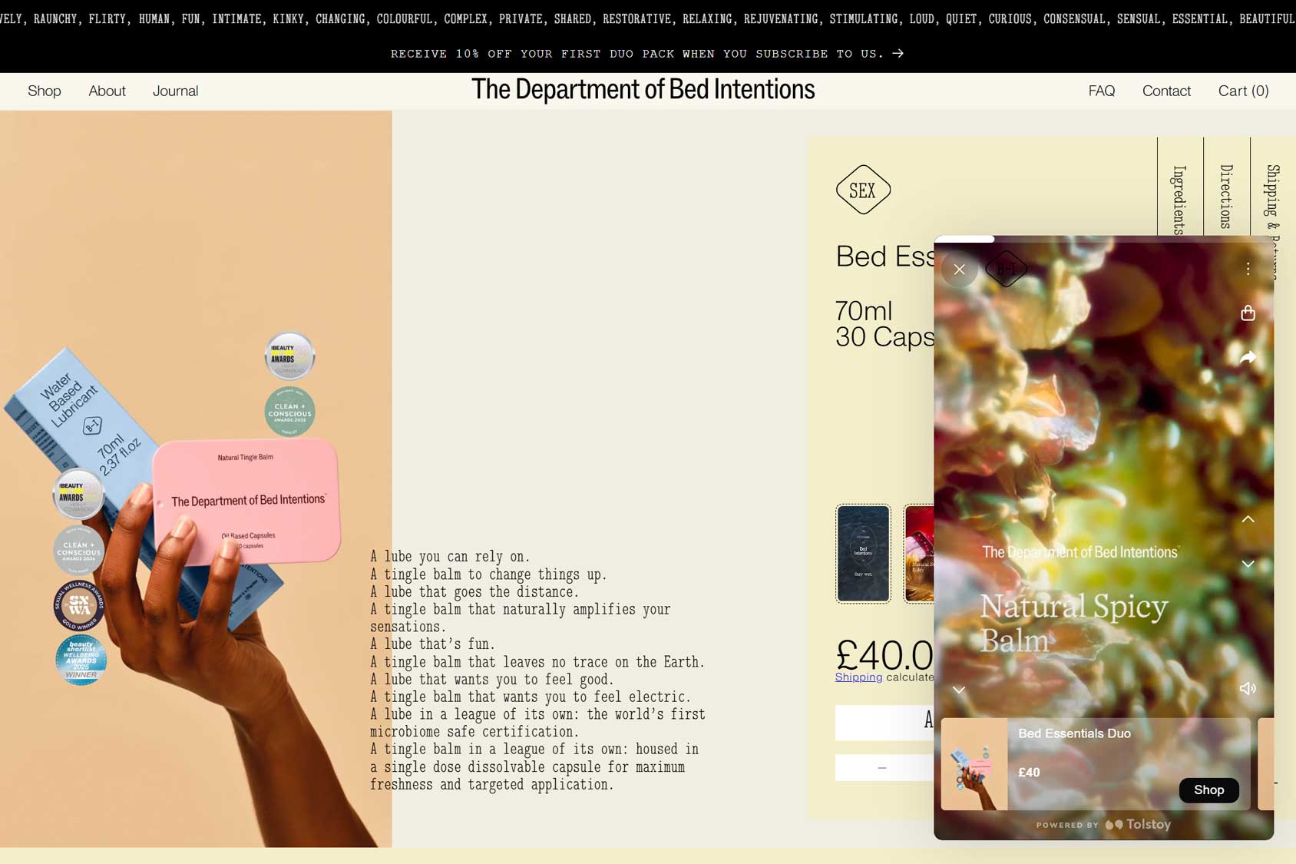Collapse product cards with bottom-left chevron
Image resolution: width=1296 pixels, height=864 pixels.
[959, 690]
